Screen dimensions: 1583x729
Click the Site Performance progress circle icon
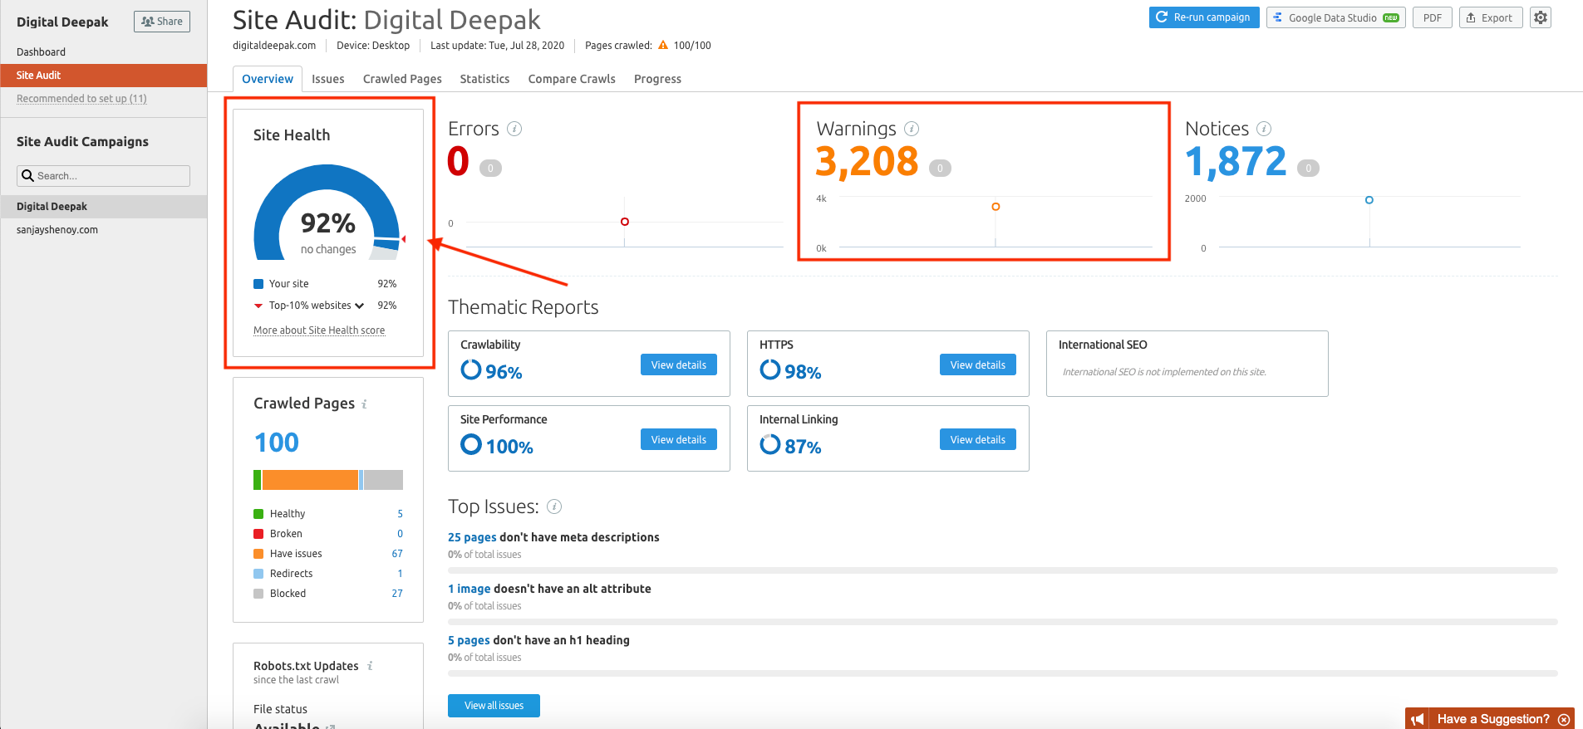(x=471, y=444)
